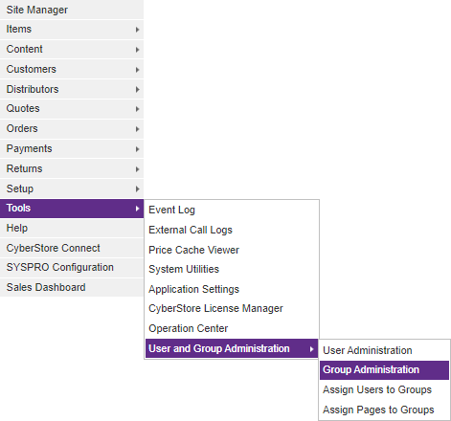Expand the Content submenu arrow
This screenshot has height=421, width=451.
137,50
